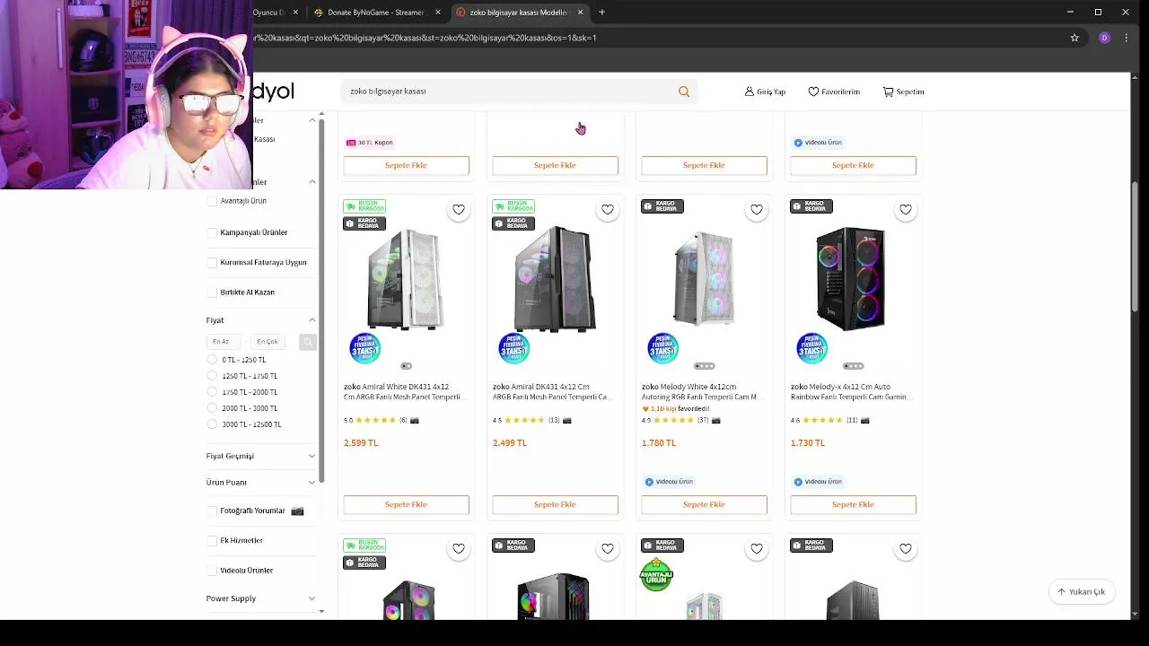
Task: Add Melody-x Rainbow case to cart
Action: [x=853, y=505]
